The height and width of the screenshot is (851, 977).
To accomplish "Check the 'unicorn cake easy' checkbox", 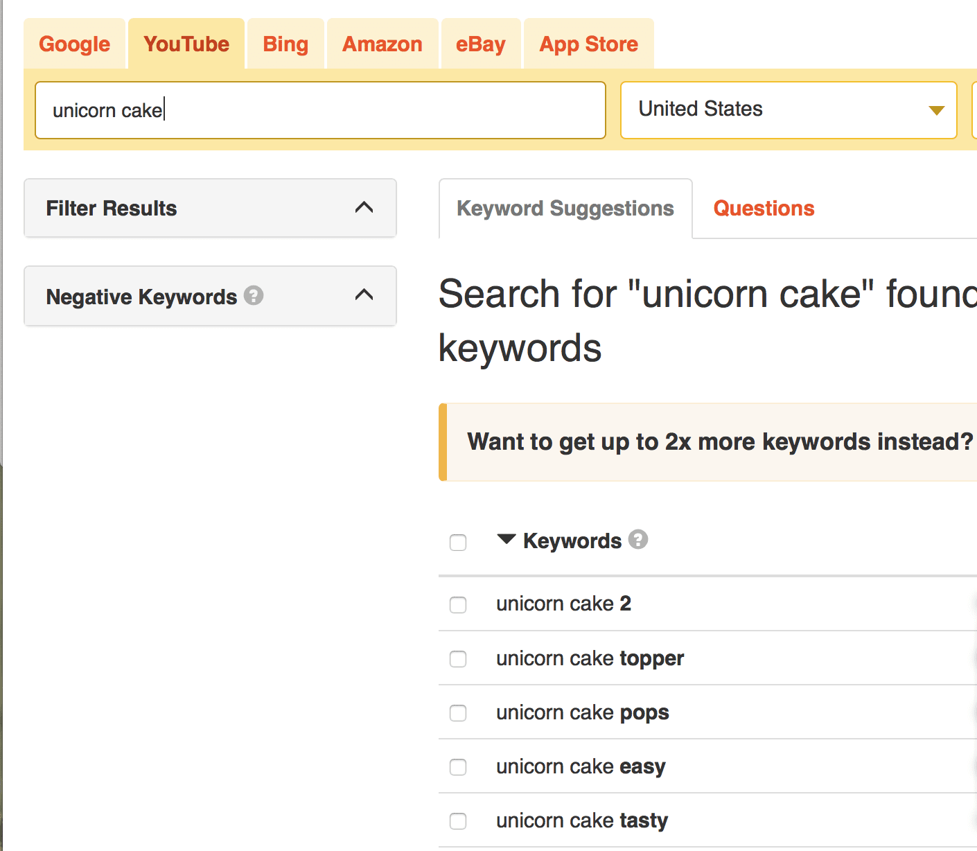I will [x=458, y=766].
